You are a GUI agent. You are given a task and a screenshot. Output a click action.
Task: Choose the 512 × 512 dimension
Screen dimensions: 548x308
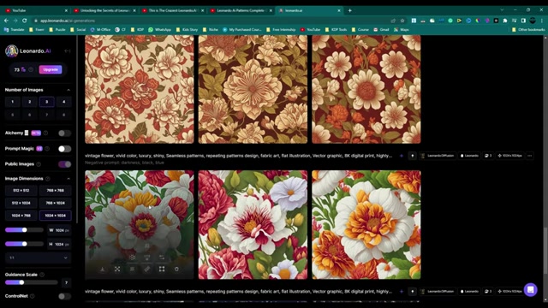[21, 191]
